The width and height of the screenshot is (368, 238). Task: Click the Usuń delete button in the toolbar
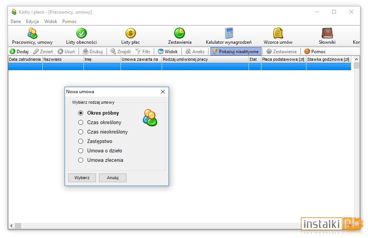(66, 52)
